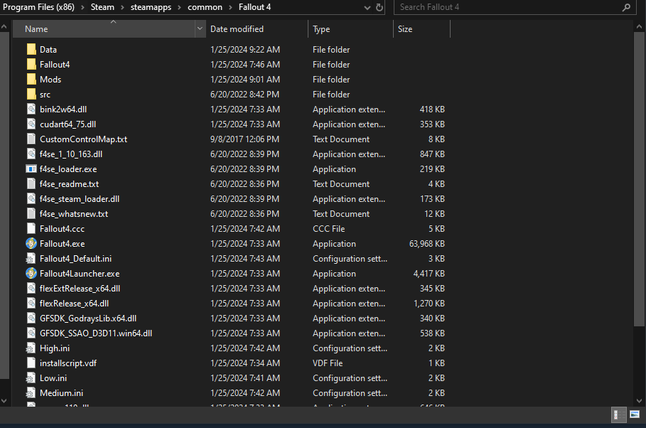Sort by Size column header
Viewport: 646px width, 428px height.
pyautogui.click(x=422, y=29)
